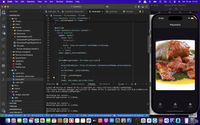Open the Accounts menu in activity bar
This screenshot has height=125, width=200.
pyautogui.click(x=3, y=104)
